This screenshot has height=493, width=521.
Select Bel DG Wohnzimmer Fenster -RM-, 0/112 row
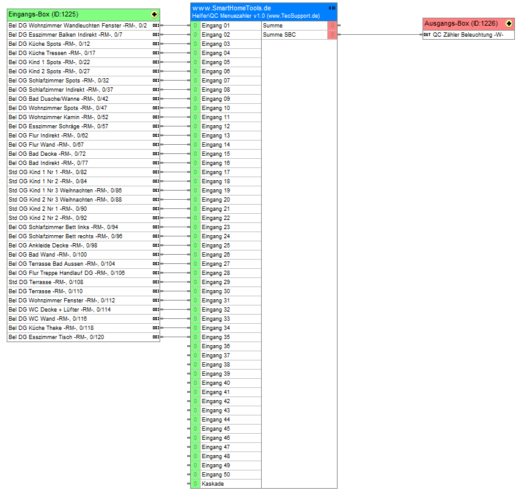[x=83, y=301]
